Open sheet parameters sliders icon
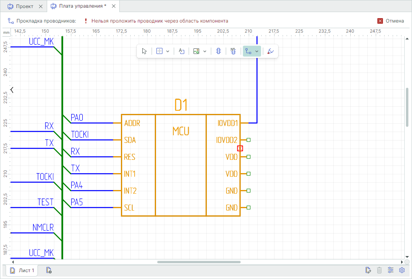This screenshot has width=412, height=279. coord(391,270)
